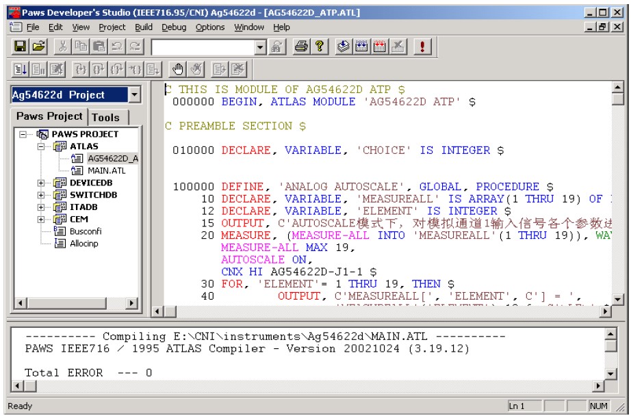Open the Debug menu
The width and height of the screenshot is (631, 418).
[174, 27]
